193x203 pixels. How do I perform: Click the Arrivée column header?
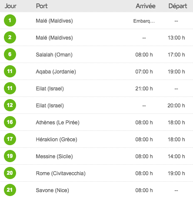pos(146,6)
